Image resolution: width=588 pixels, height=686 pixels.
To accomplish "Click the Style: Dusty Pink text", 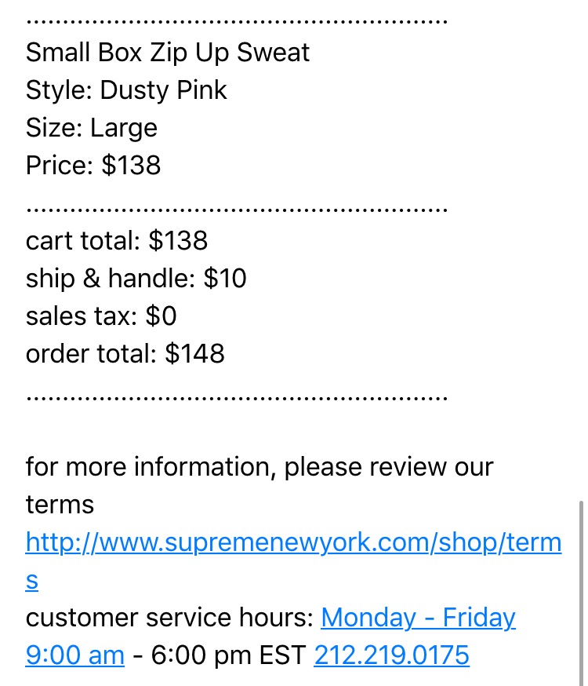I will pyautogui.click(x=126, y=90).
